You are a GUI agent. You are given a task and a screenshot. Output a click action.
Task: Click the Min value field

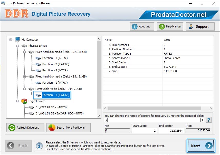pyautogui.click(x=117, y=130)
